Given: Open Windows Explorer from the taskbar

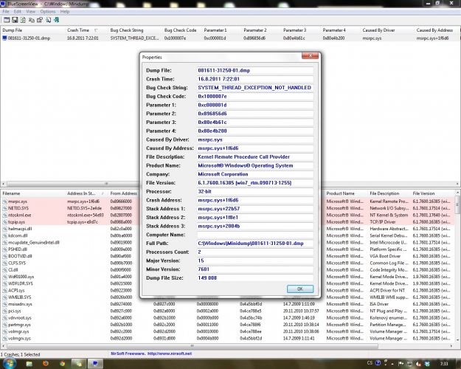Looking at the screenshot, I should click(29, 364).
